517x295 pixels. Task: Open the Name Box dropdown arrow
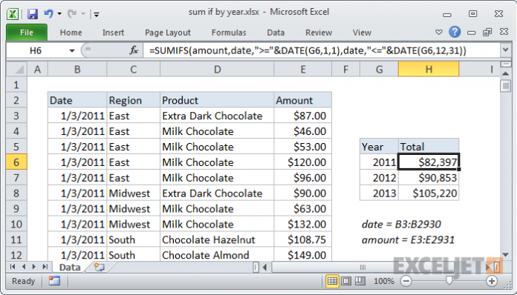pyautogui.click(x=72, y=51)
